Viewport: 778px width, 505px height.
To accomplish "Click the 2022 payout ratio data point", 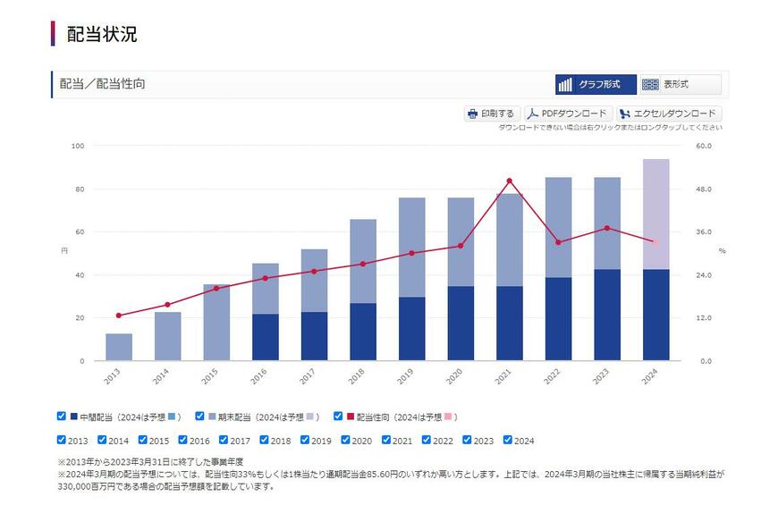I will [558, 242].
